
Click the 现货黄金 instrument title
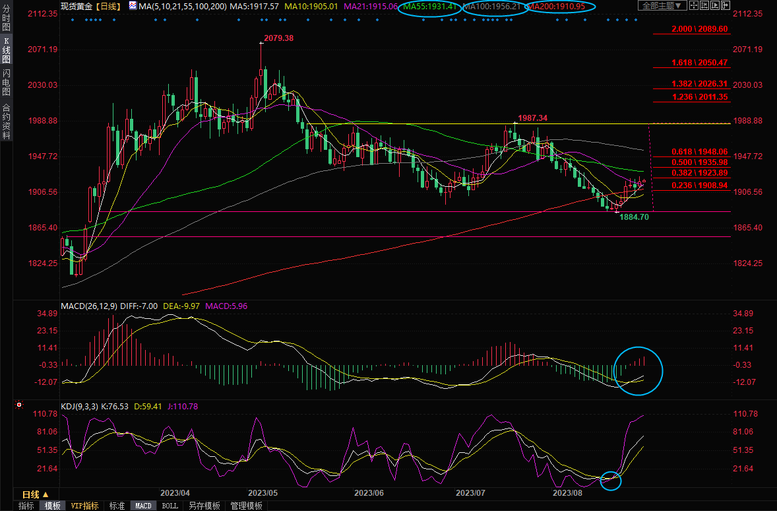tap(77, 7)
